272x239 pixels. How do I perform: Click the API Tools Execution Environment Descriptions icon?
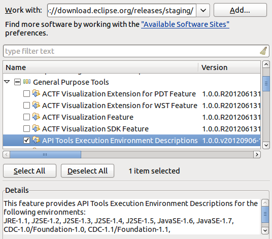pos(36,140)
